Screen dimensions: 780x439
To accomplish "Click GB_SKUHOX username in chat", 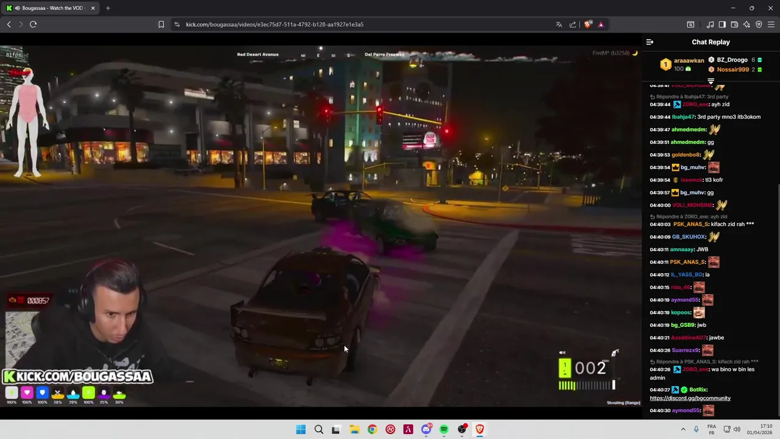I will pyautogui.click(x=689, y=237).
